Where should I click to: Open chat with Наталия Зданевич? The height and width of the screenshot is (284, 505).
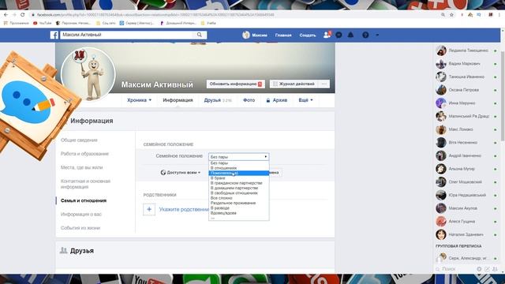[466, 235]
